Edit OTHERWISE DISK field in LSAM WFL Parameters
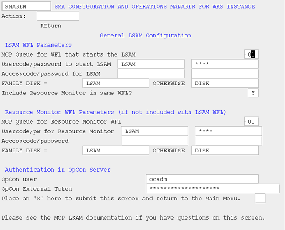 (x=225, y=83)
